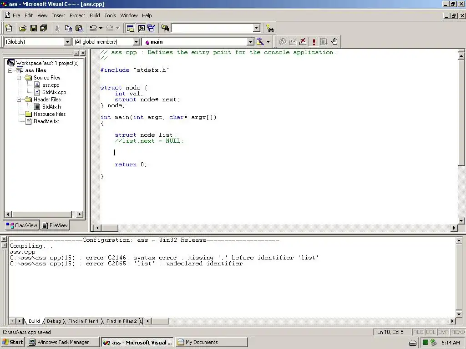Collapse the 'ass files' project node
The height and width of the screenshot is (349, 466).
click(10, 70)
